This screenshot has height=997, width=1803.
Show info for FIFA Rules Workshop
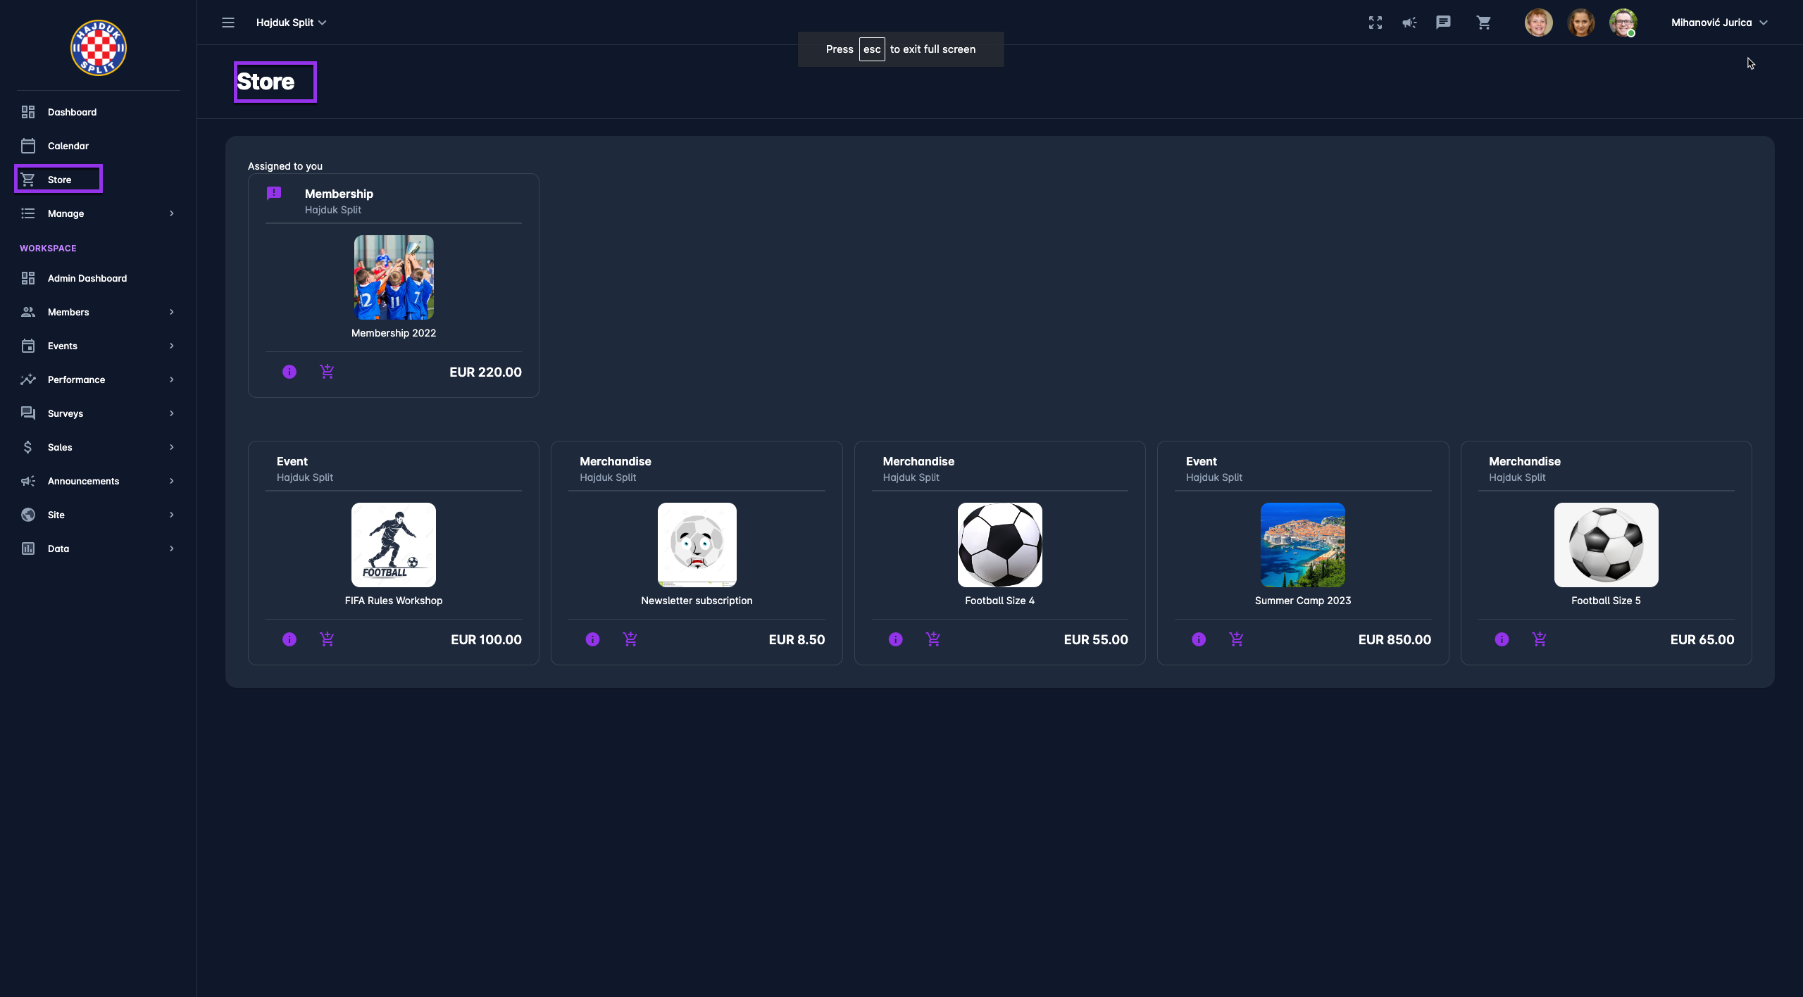coord(289,639)
